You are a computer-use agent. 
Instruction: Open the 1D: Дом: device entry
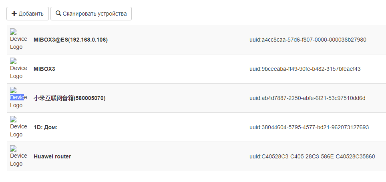pos(46,127)
